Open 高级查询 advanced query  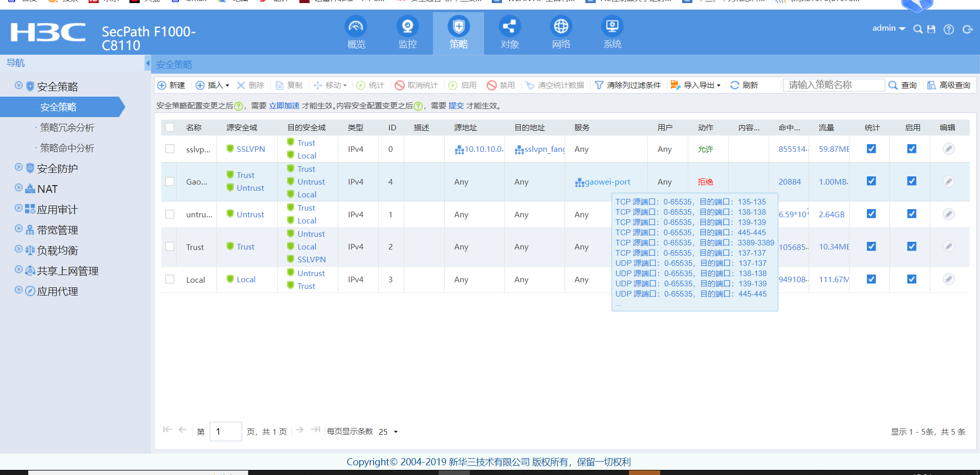949,85
